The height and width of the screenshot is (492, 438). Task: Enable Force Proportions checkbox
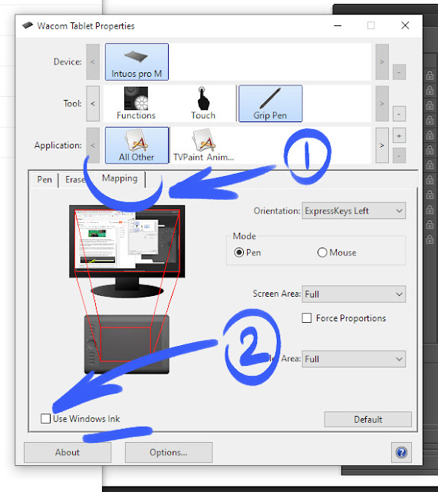click(x=307, y=317)
